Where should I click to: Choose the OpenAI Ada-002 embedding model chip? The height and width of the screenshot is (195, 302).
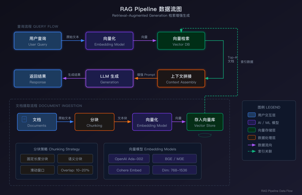coord(129,159)
